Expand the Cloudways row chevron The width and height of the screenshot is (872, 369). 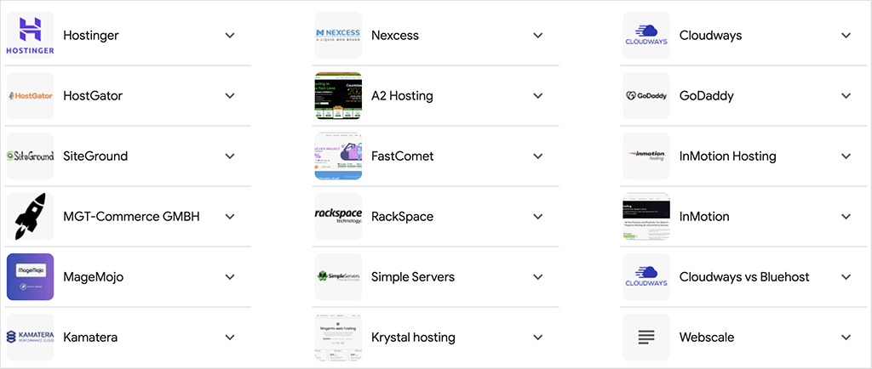click(846, 36)
